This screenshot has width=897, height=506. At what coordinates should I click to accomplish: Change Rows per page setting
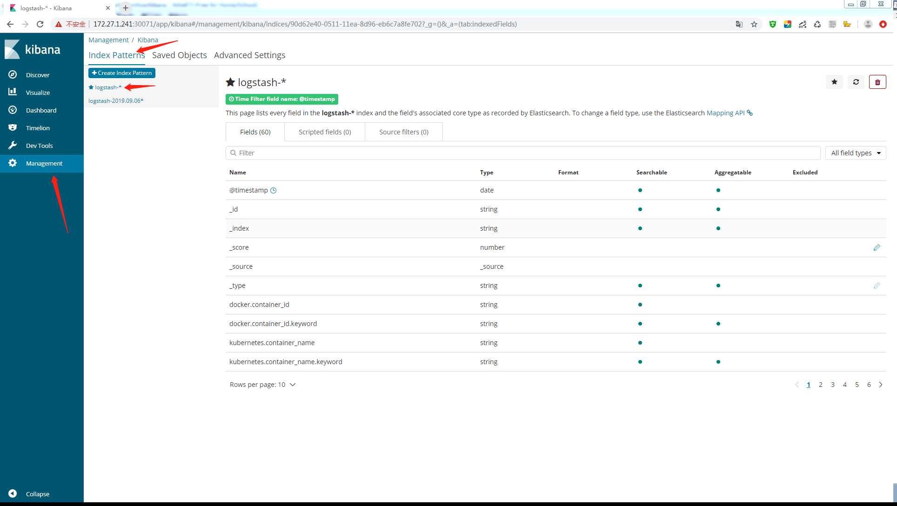(x=262, y=385)
